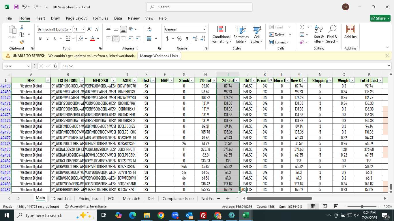
Task: Click the Copy icon in Clipboard group
Action: [22, 35]
